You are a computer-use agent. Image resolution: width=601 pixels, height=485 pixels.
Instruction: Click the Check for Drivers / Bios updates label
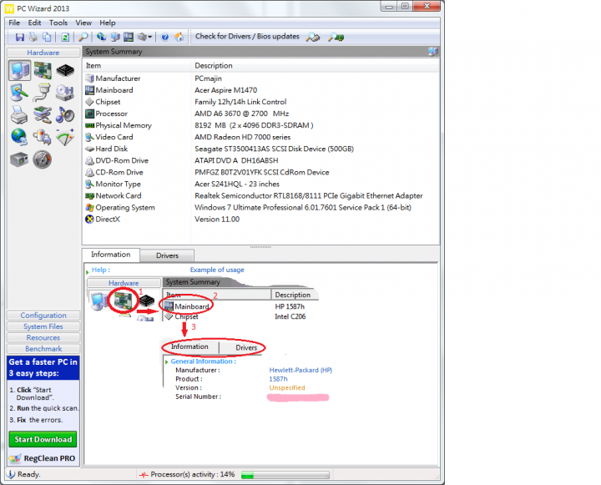(247, 36)
